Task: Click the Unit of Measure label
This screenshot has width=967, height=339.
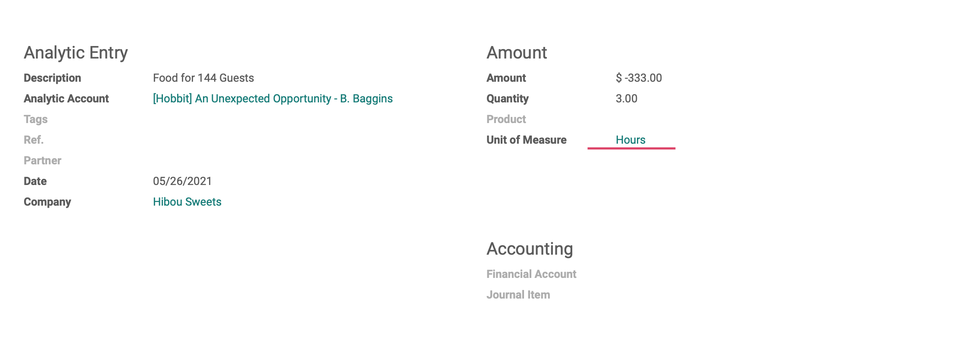Action: pyautogui.click(x=527, y=140)
